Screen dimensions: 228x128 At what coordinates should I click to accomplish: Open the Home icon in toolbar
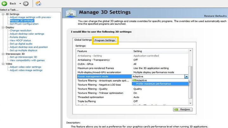coord(38,3)
